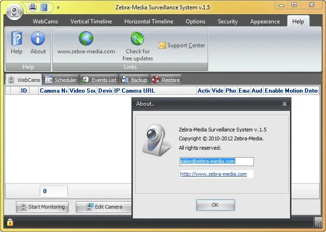326x232 pixels.
Task: Select the Options ribbon tab
Action: pyautogui.click(x=196, y=22)
